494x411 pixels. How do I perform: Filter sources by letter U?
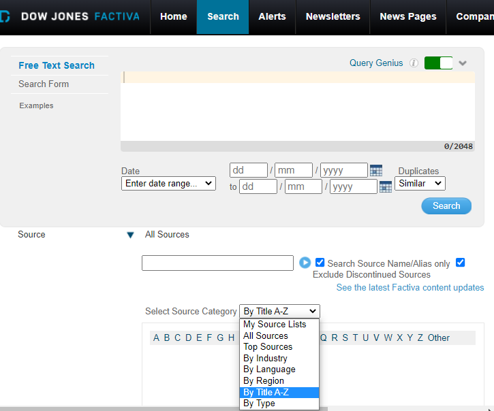(366, 338)
